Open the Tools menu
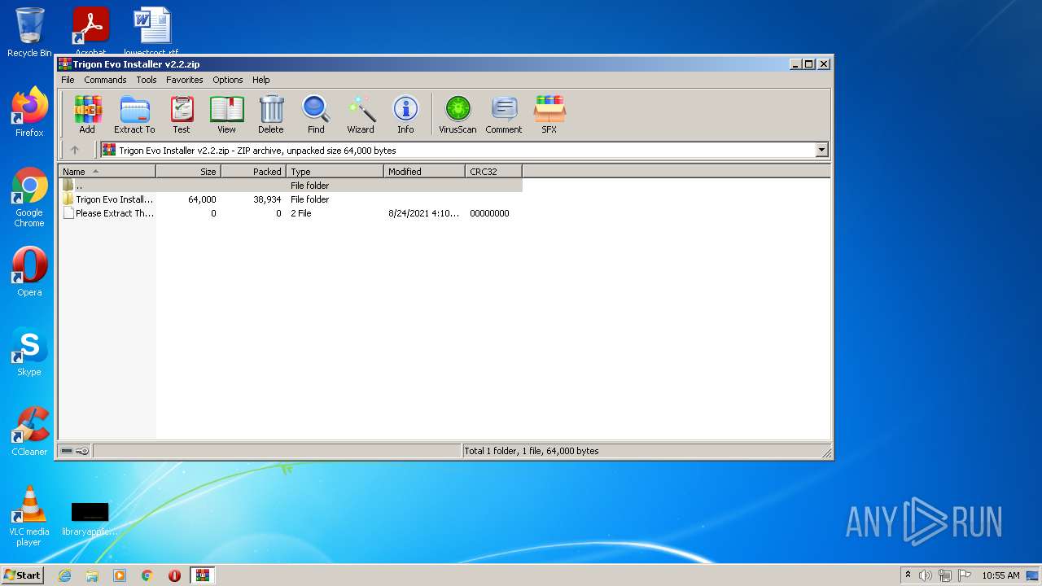Image resolution: width=1042 pixels, height=586 pixels. 147,80
